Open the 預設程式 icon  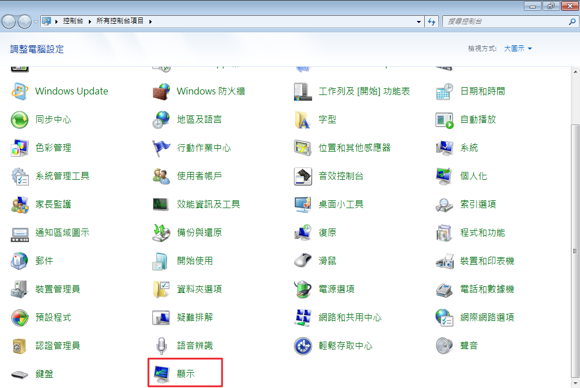(x=20, y=317)
